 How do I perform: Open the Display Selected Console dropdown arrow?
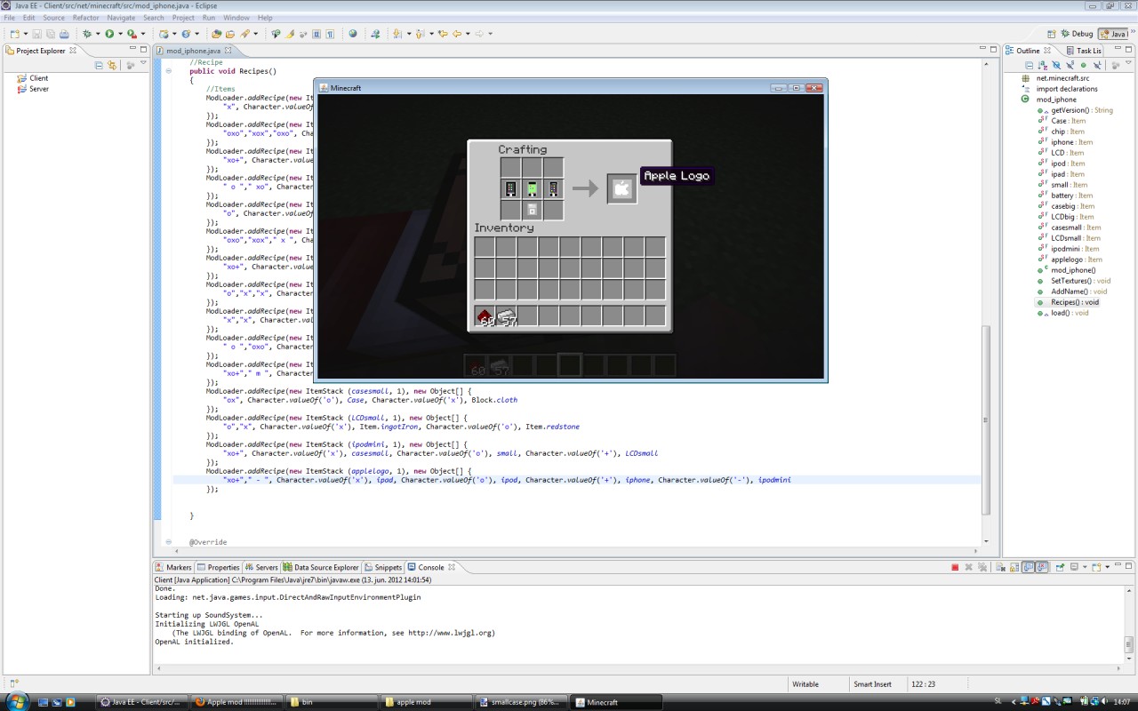coord(1085,567)
